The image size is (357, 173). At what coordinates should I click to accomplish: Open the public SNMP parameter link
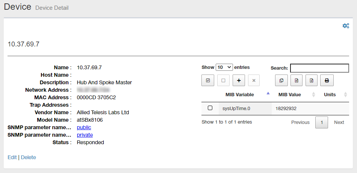click(84, 127)
